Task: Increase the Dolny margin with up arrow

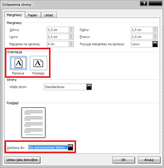Action: point(155,28)
